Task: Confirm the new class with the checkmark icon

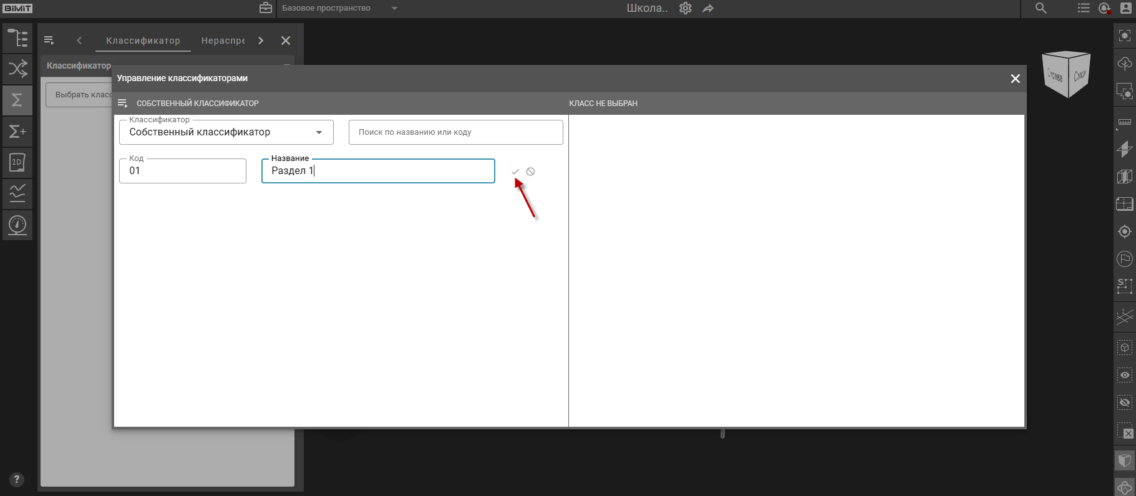Action: (515, 172)
